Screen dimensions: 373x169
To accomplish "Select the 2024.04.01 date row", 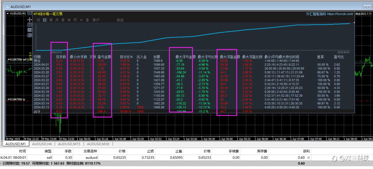I will click(41, 65).
